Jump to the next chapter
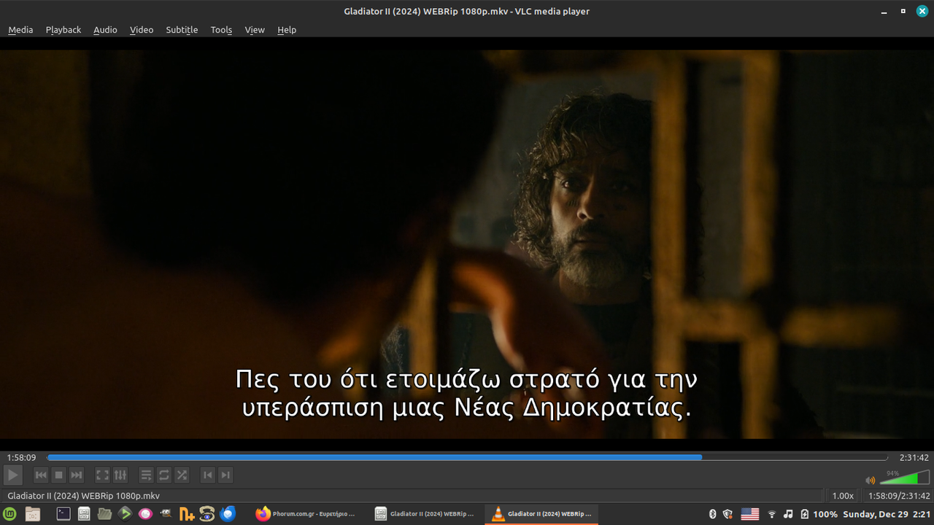 tap(225, 475)
